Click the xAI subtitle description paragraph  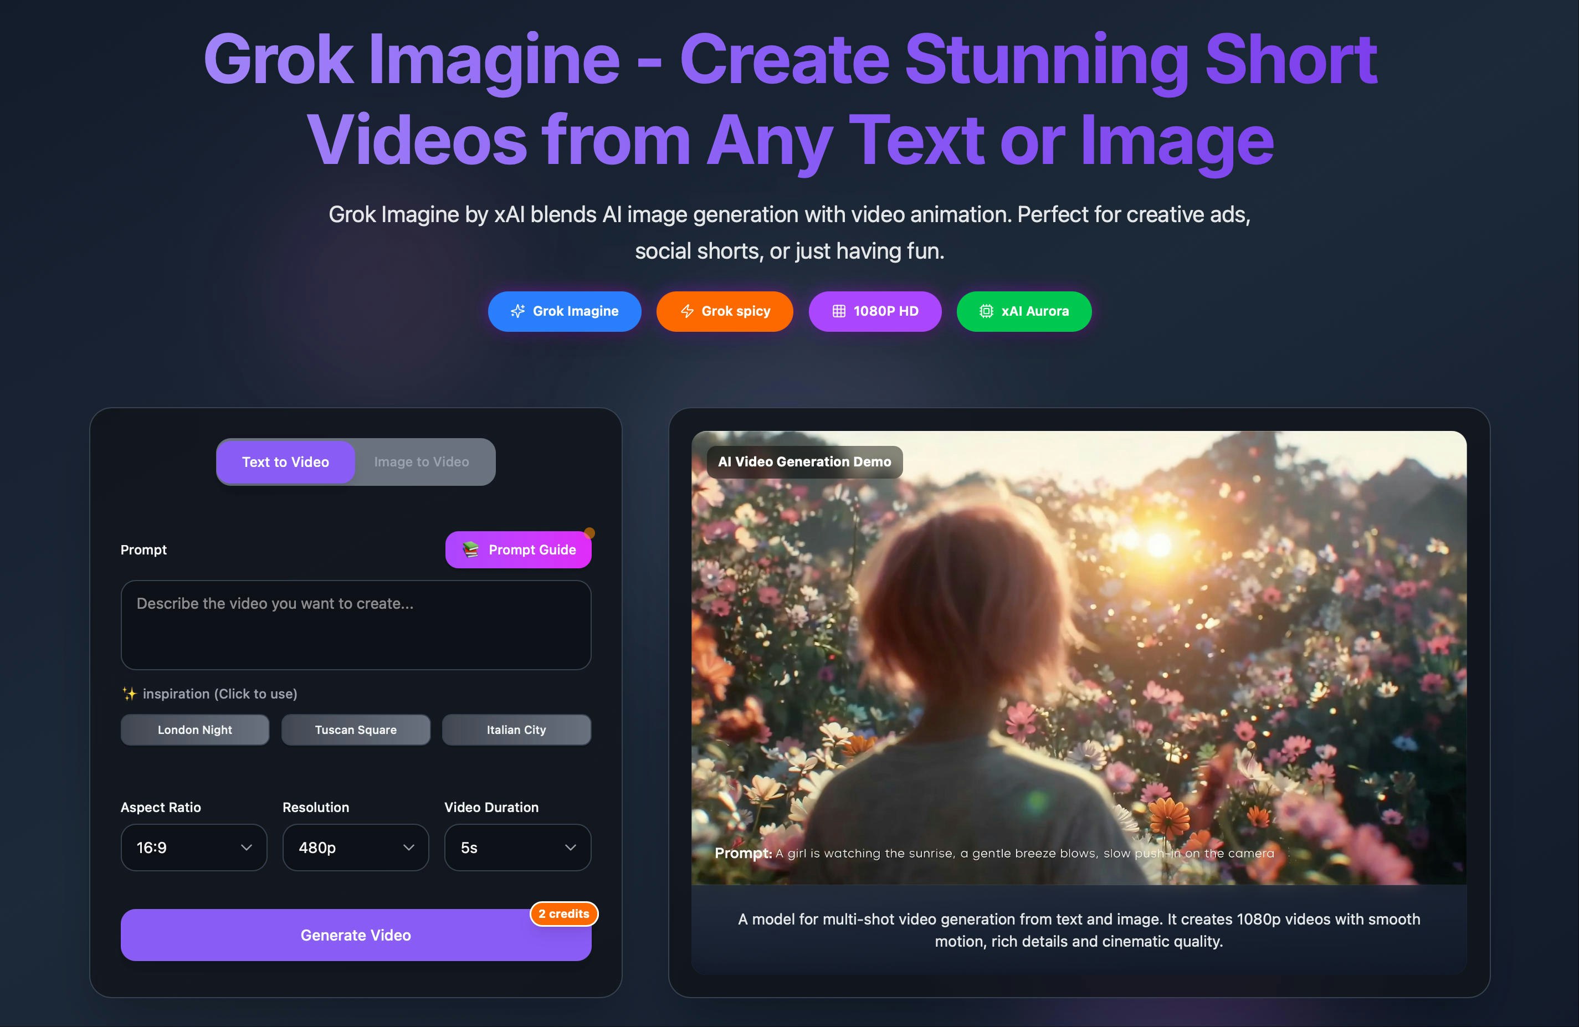point(789,232)
